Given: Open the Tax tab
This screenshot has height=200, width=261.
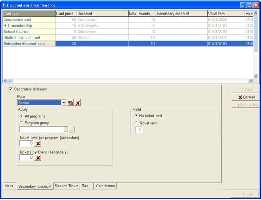Looking at the screenshot, I should point(87,186).
